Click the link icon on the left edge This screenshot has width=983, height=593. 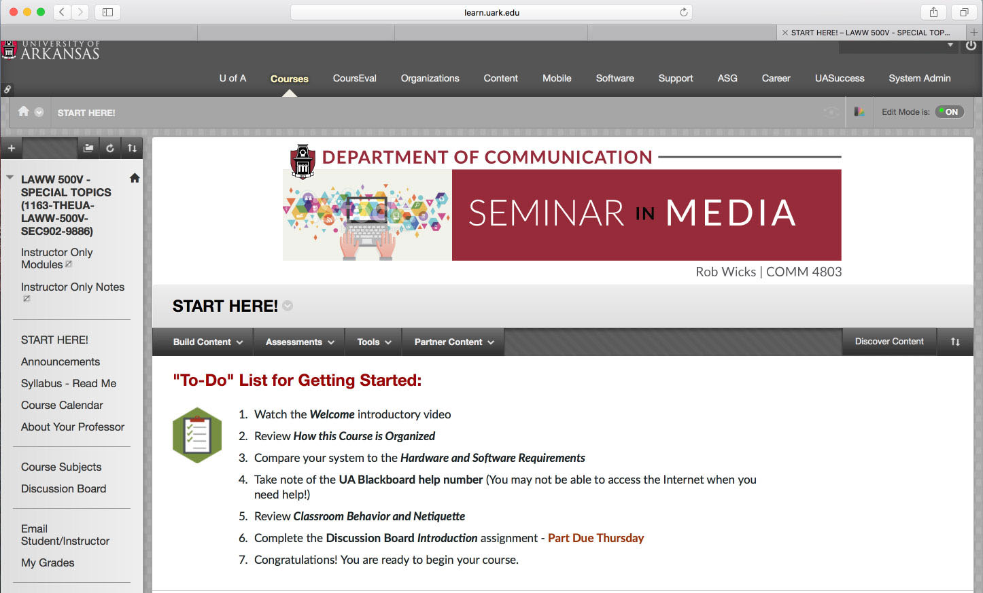tap(7, 89)
